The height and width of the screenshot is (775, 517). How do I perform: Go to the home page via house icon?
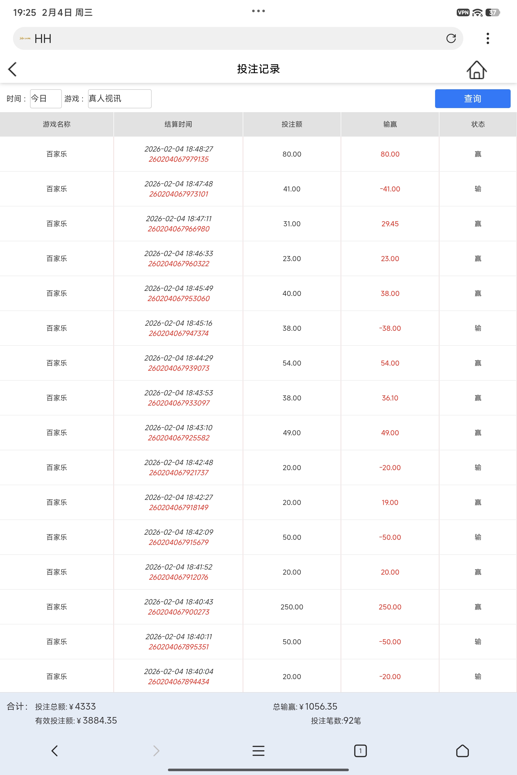click(477, 70)
